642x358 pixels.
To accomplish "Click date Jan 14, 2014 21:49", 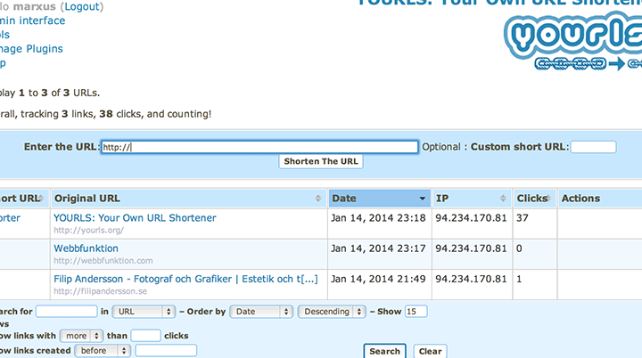I will coord(378,279).
